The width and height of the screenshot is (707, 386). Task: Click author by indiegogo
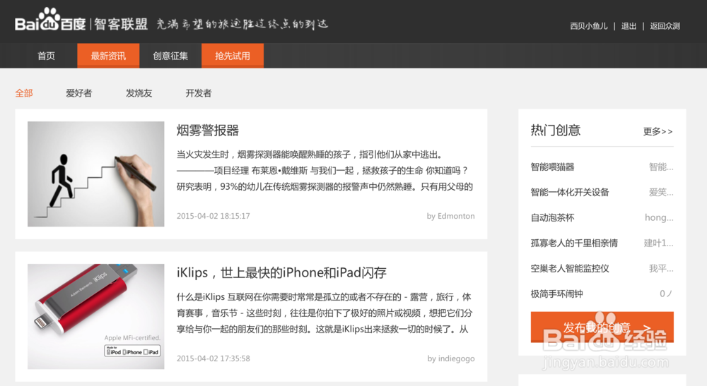pos(451,358)
